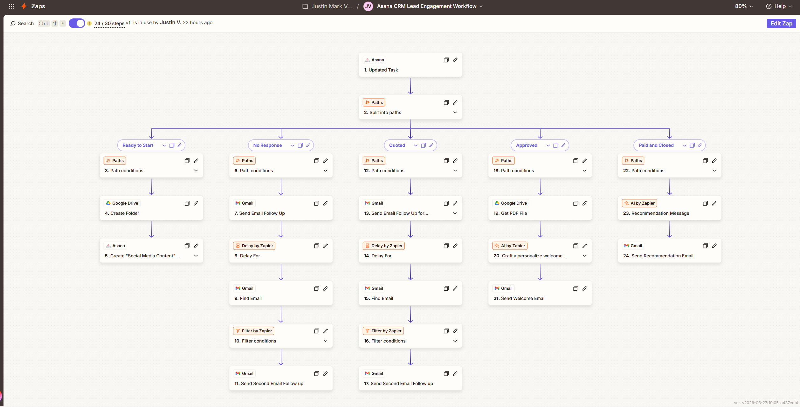Screen dimensions: 800x407
Task: Open the apps grid launcher icon
Action: tap(11, 6)
